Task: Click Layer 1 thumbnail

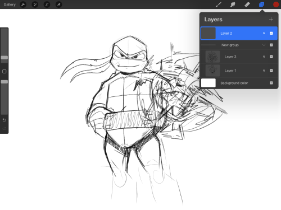Action: (212, 71)
